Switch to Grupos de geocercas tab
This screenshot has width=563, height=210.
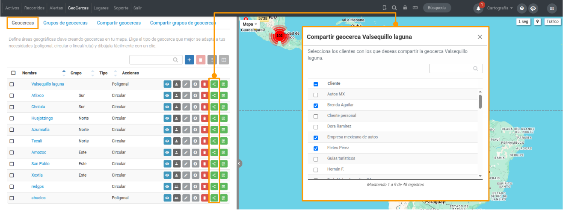pos(65,23)
